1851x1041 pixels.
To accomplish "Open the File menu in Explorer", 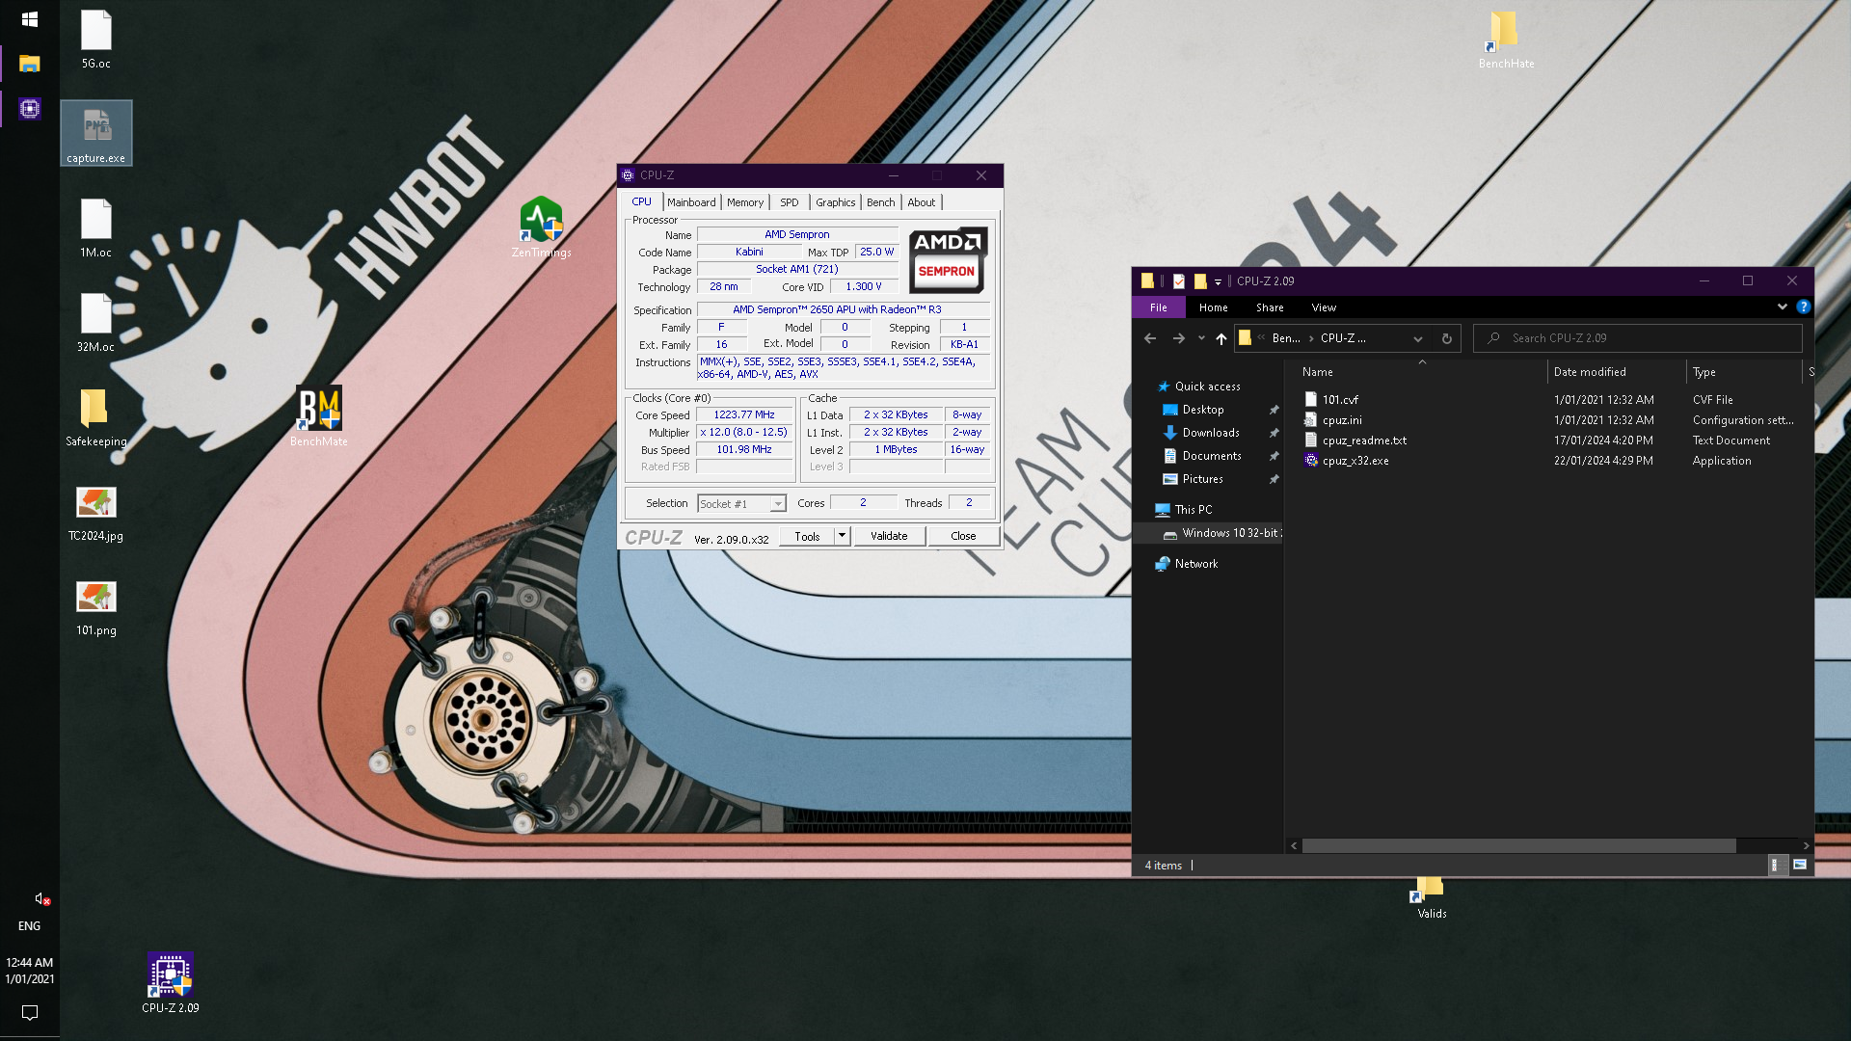I will pyautogui.click(x=1158, y=307).
